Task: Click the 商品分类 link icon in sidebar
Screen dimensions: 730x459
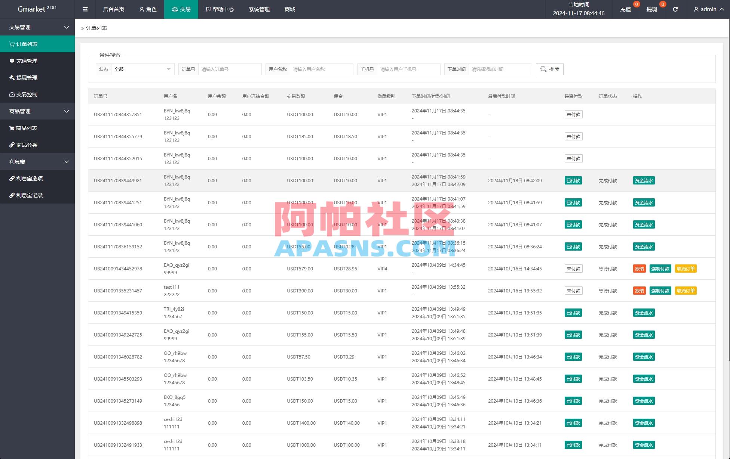Action: 12,145
